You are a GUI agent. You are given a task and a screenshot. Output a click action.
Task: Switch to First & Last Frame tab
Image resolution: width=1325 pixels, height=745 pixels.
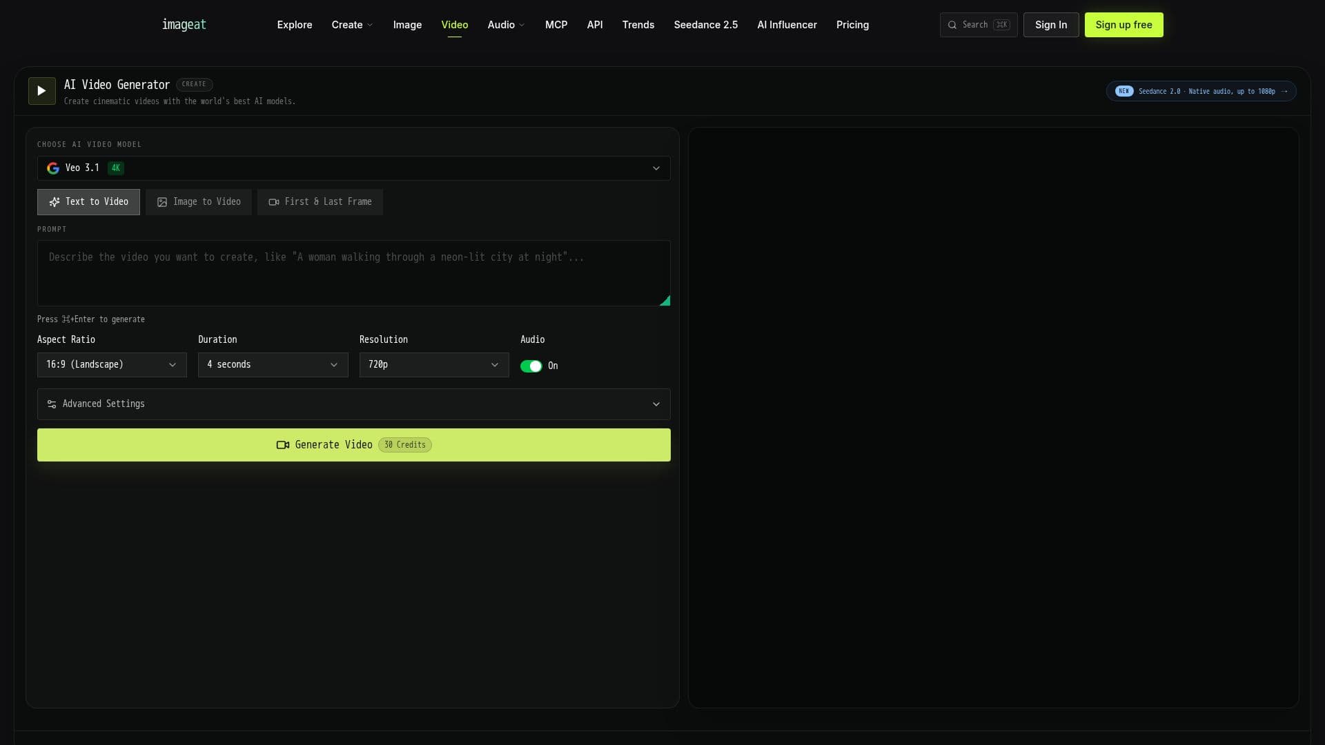(320, 202)
